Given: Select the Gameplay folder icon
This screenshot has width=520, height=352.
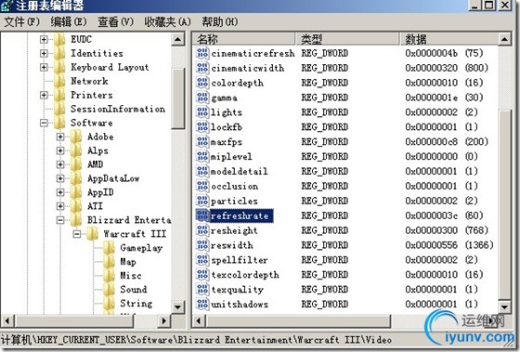Looking at the screenshot, I should [x=110, y=248].
